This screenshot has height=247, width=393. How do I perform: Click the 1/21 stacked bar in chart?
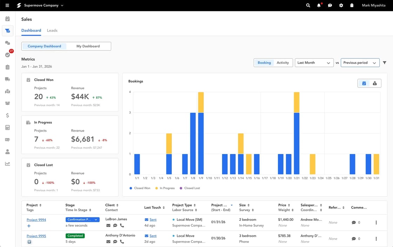click(x=297, y=133)
